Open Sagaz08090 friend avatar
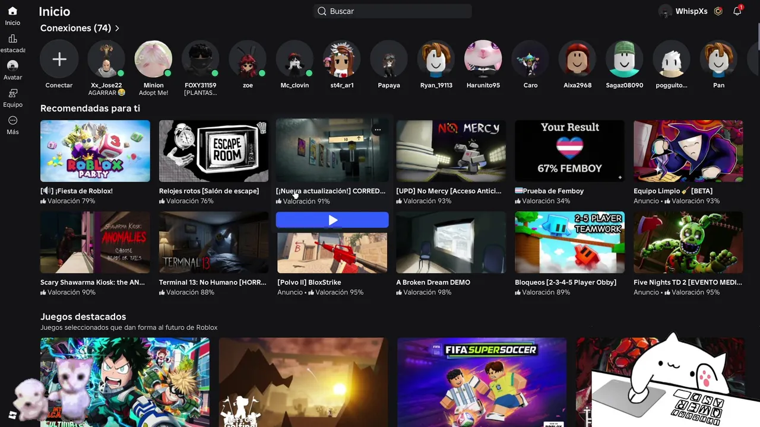This screenshot has width=760, height=427. point(625,59)
